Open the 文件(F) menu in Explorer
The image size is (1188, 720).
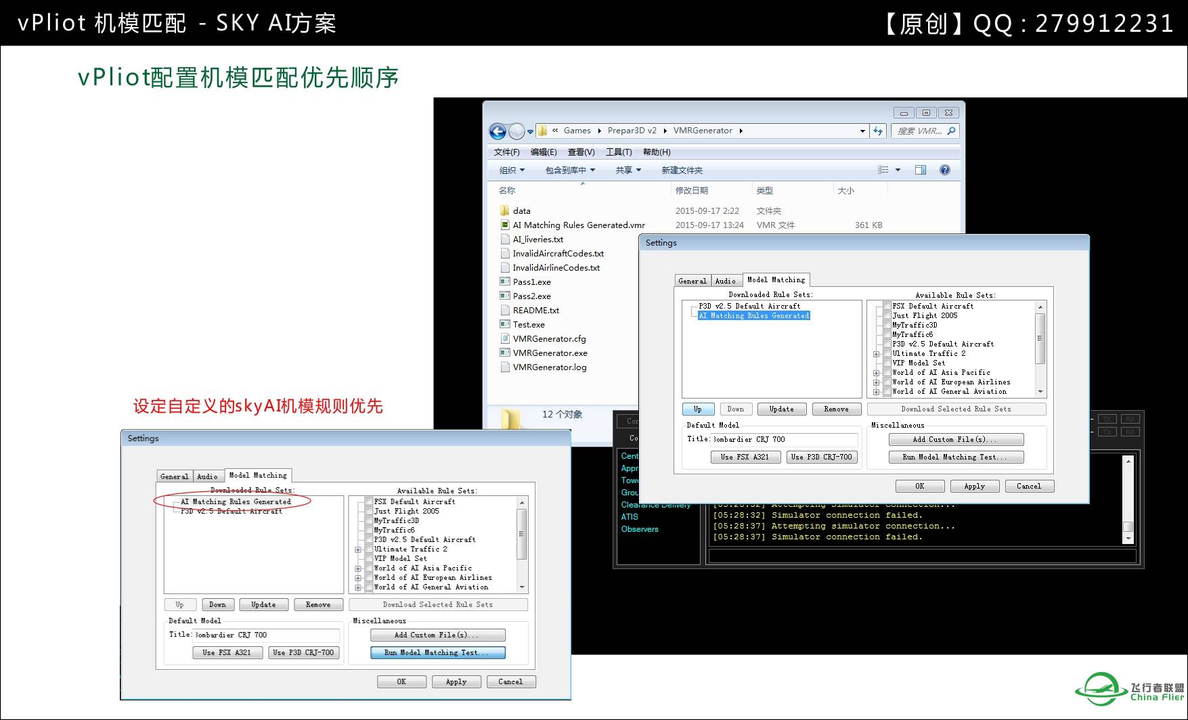pos(506,152)
